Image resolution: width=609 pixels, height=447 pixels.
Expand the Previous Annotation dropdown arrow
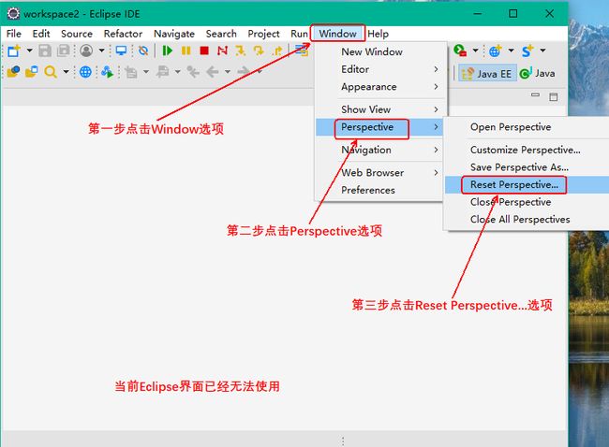[x=177, y=72]
